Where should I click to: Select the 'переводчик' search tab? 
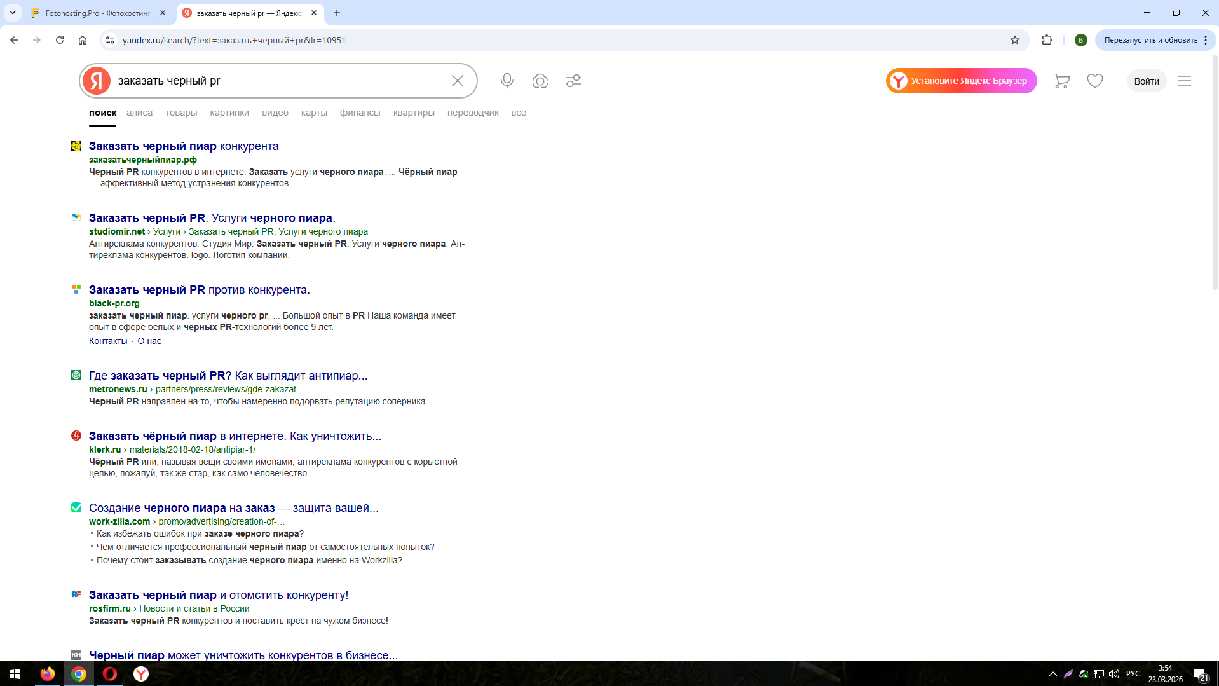473,113
